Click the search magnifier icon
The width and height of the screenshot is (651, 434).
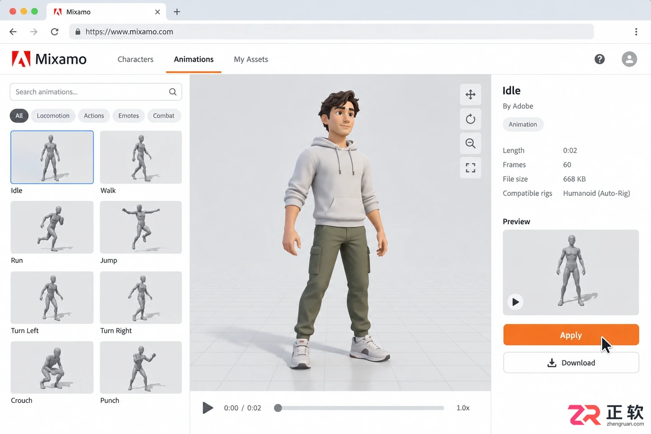[x=173, y=92]
